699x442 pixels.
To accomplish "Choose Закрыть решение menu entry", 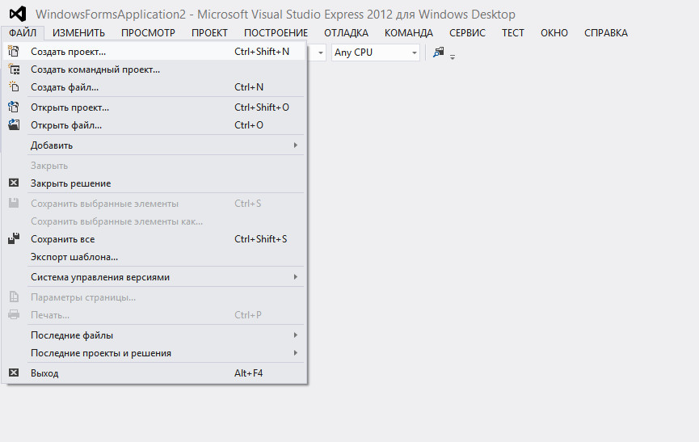I will coord(154,183).
